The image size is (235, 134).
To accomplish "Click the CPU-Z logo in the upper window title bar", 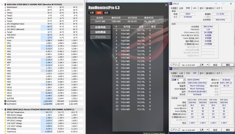I will coord(171,4).
